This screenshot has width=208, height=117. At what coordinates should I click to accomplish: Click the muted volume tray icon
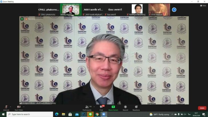[185, 114]
